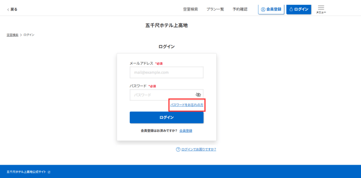Toggle password visibility with the eye icon
This screenshot has width=361, height=178.
[198, 95]
